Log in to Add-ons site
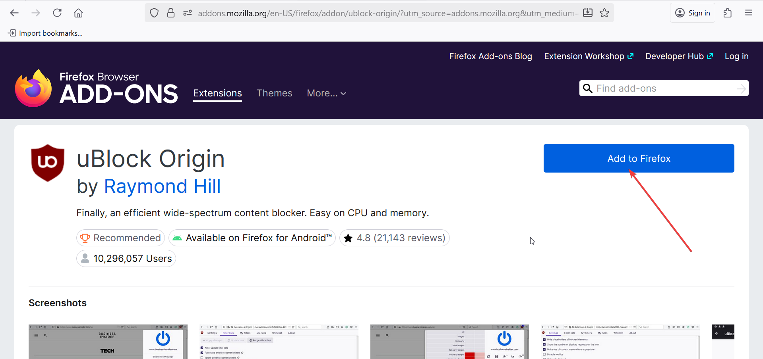Image resolution: width=763 pixels, height=359 pixels. pyautogui.click(x=736, y=56)
